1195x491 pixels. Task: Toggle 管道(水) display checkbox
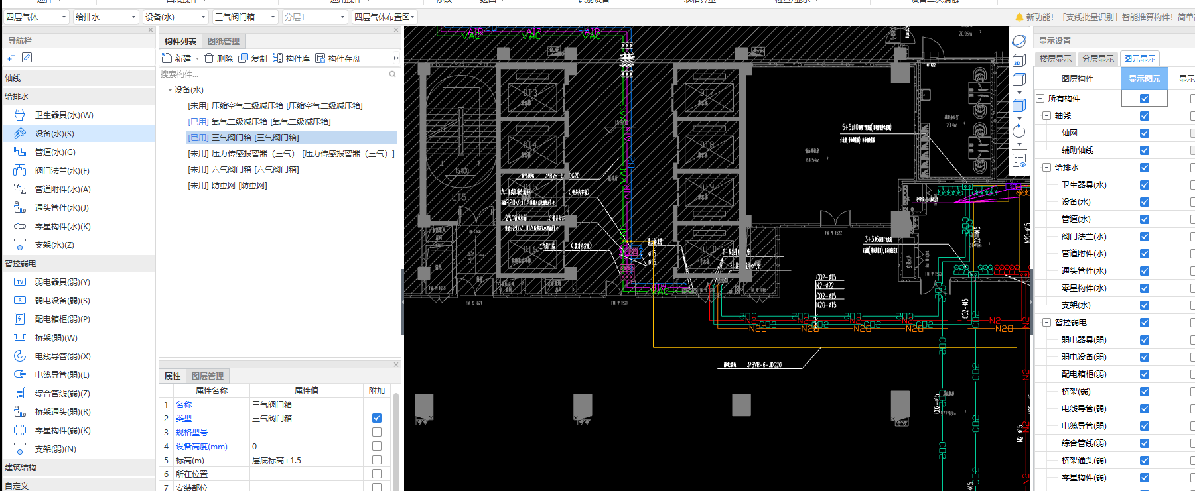[x=1145, y=219]
